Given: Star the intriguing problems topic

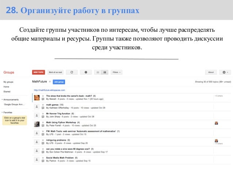Looking at the screenshot, I should click(43, 140).
